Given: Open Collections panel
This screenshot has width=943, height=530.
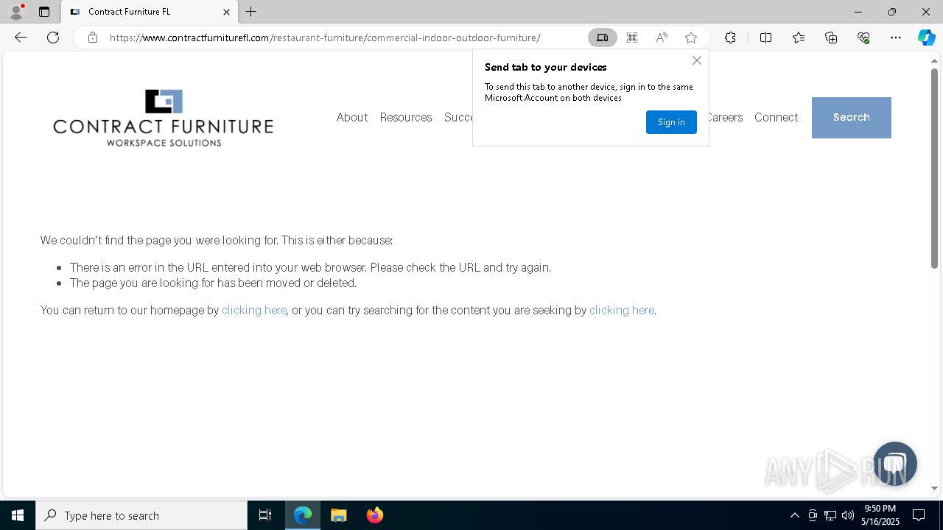Looking at the screenshot, I should 831,38.
